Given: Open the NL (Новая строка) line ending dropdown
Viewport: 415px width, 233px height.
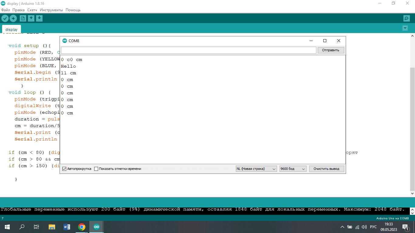Looking at the screenshot, I should click(x=256, y=169).
